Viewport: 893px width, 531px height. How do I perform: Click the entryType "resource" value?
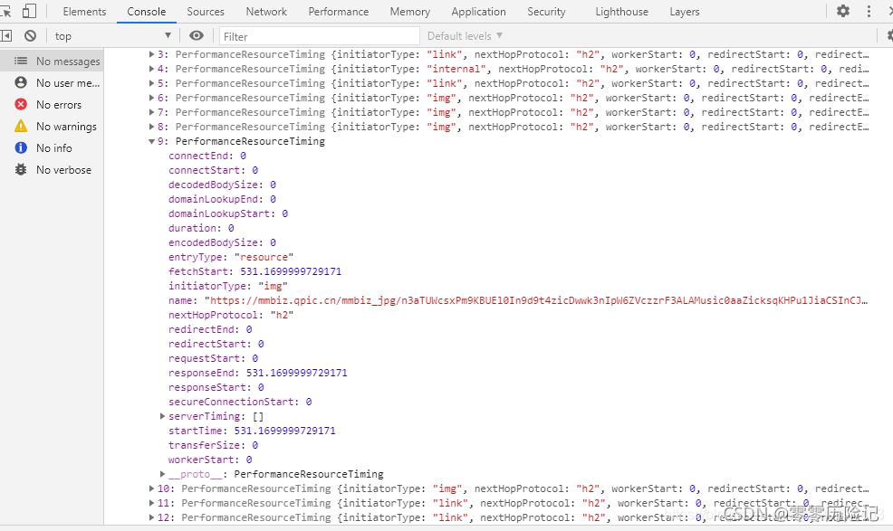pyautogui.click(x=264, y=257)
